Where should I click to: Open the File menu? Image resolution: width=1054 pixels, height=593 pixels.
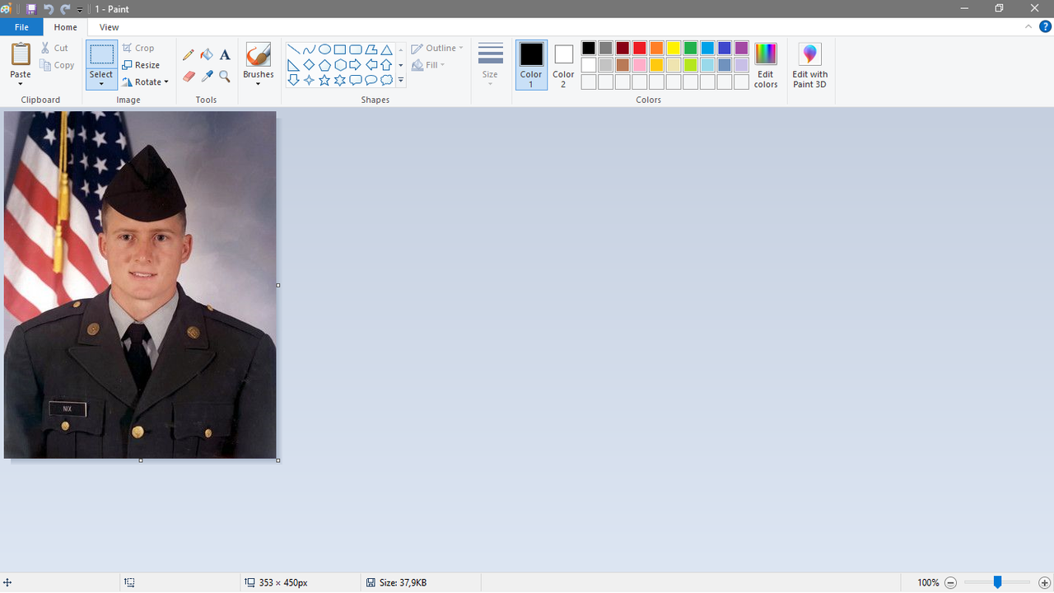point(21,27)
